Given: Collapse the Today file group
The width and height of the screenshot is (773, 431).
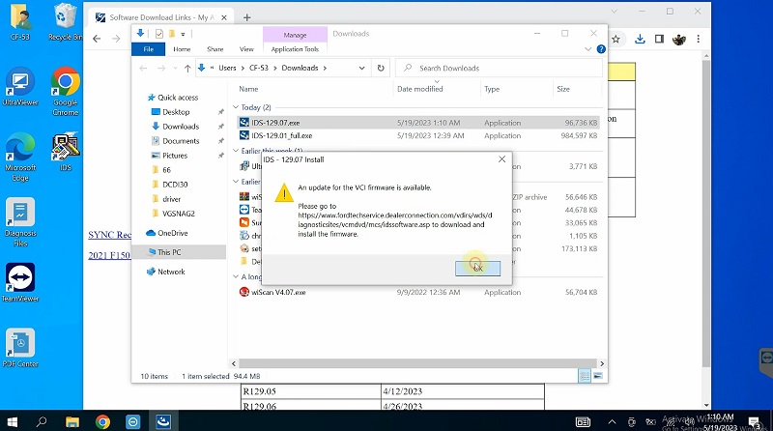Looking at the screenshot, I should click(x=236, y=107).
